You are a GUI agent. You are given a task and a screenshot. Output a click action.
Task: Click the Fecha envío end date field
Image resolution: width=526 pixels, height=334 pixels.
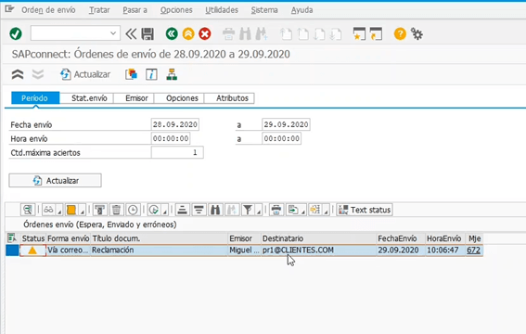[286, 124]
